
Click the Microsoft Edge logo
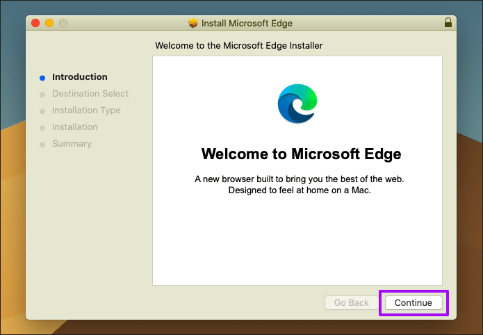(297, 104)
